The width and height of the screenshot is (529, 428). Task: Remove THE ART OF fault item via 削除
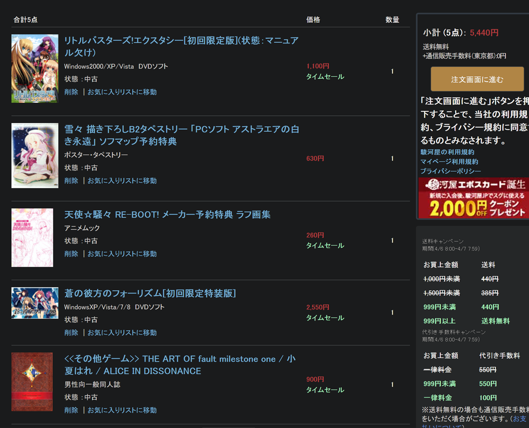click(71, 410)
